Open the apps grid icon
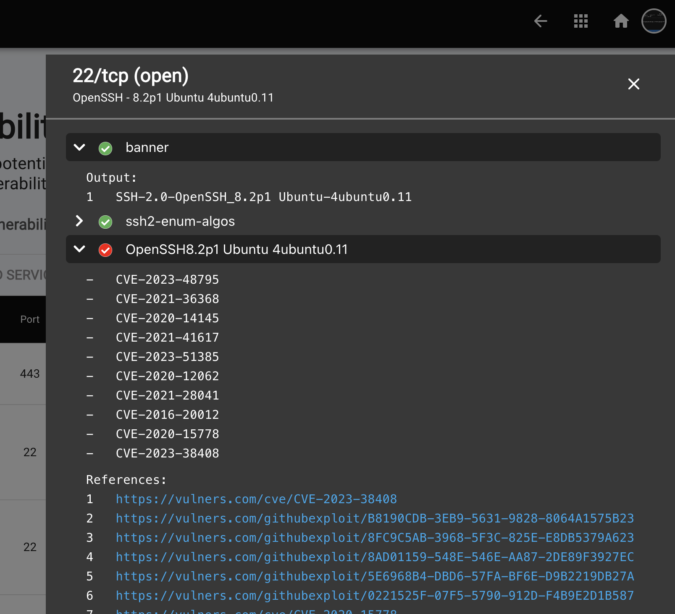Image resolution: width=675 pixels, height=614 pixels. point(580,21)
